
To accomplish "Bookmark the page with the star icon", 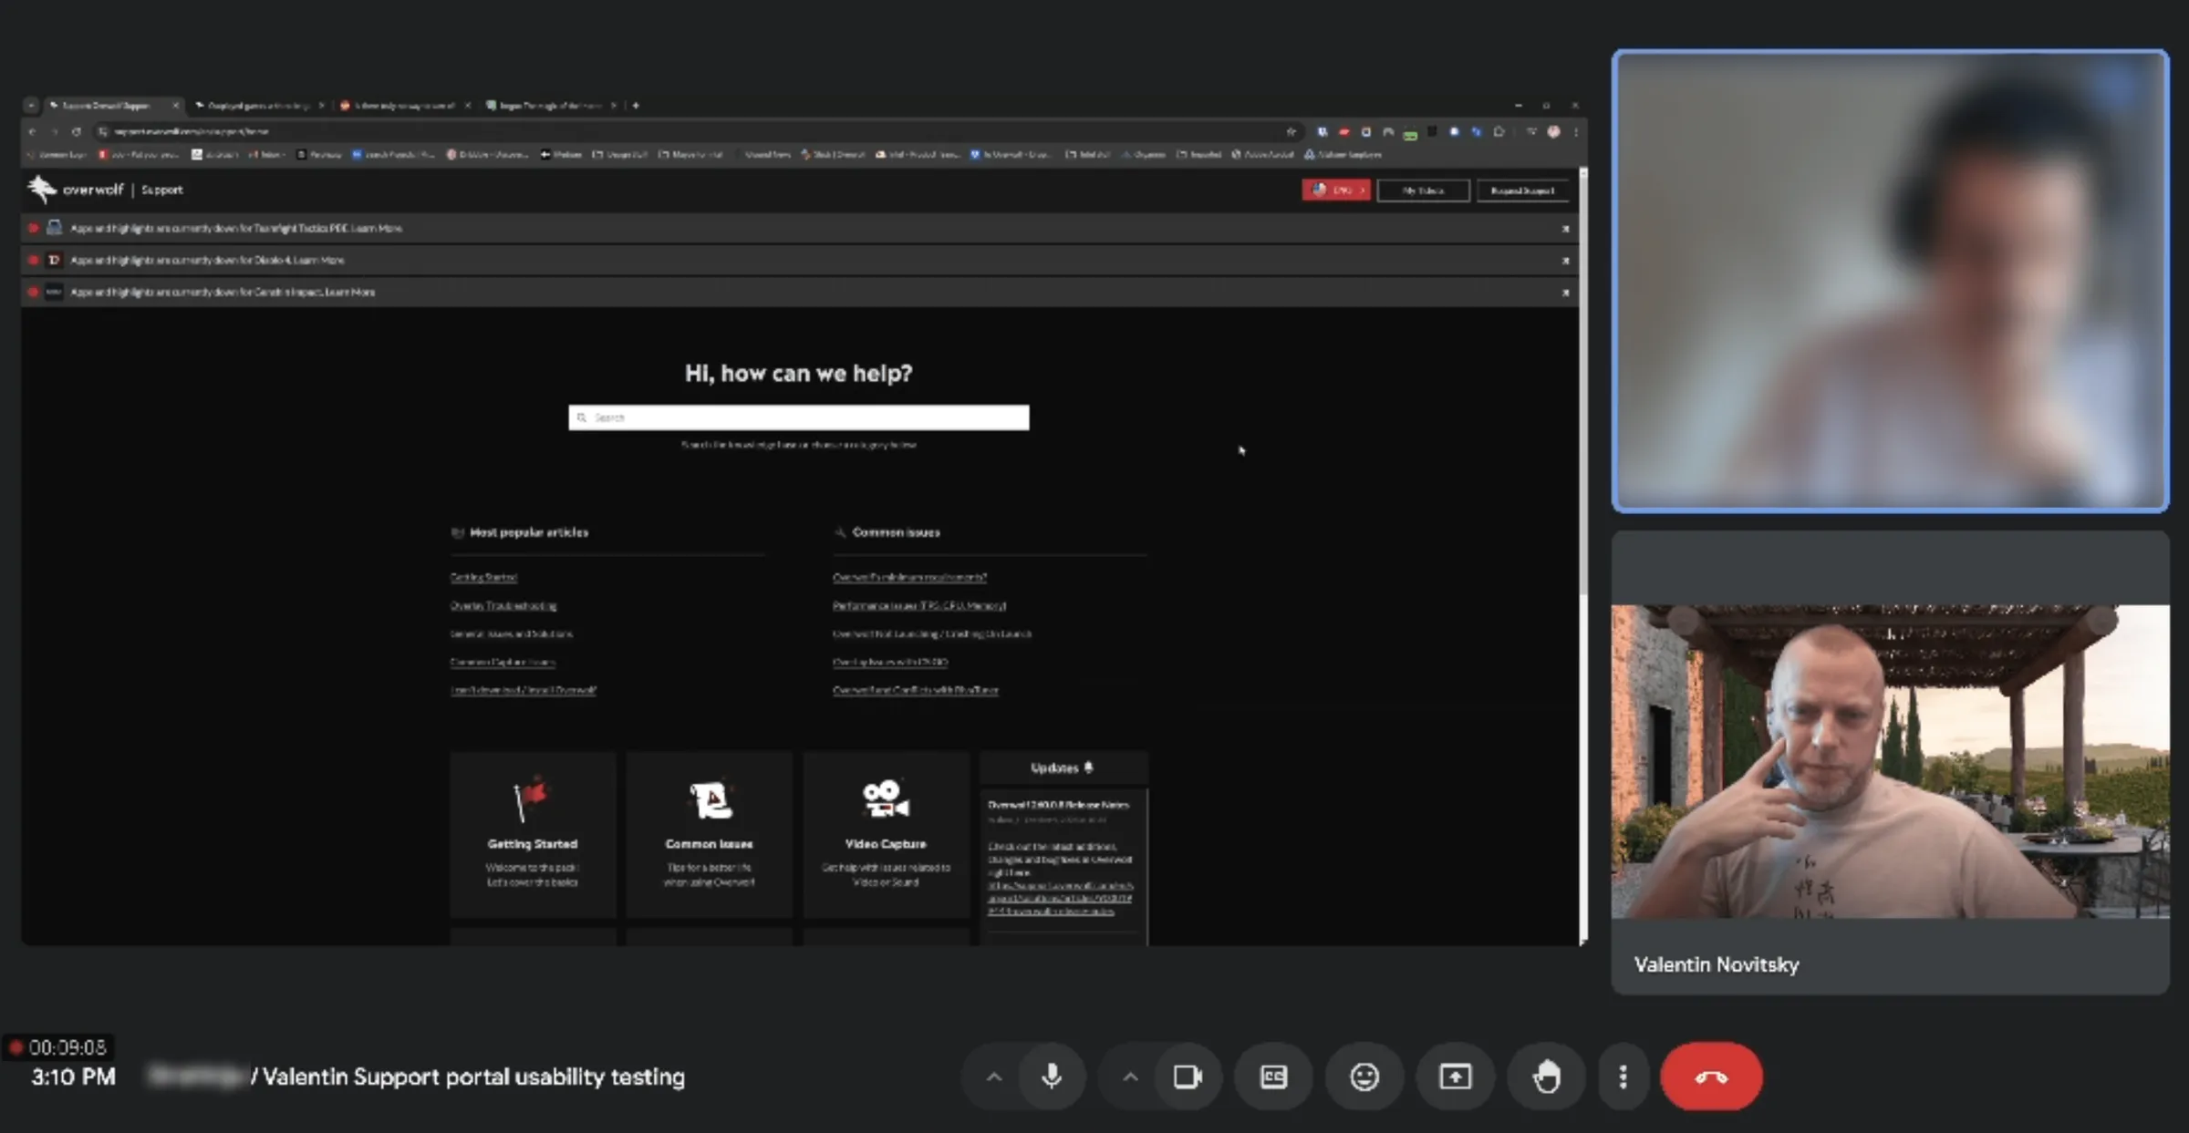I will coord(1291,131).
